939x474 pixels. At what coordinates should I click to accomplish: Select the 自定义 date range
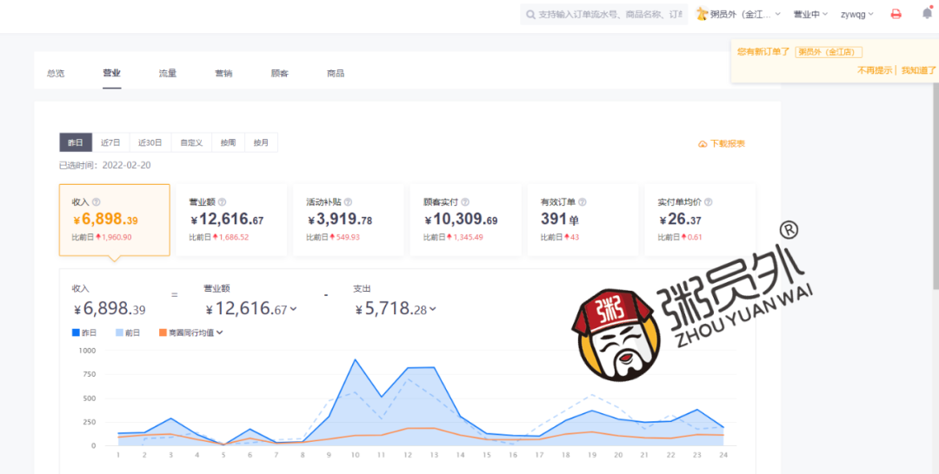coord(191,143)
